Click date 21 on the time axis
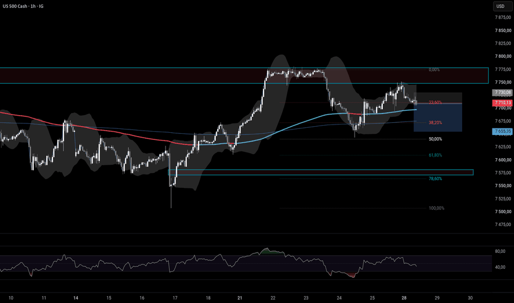 click(239, 297)
